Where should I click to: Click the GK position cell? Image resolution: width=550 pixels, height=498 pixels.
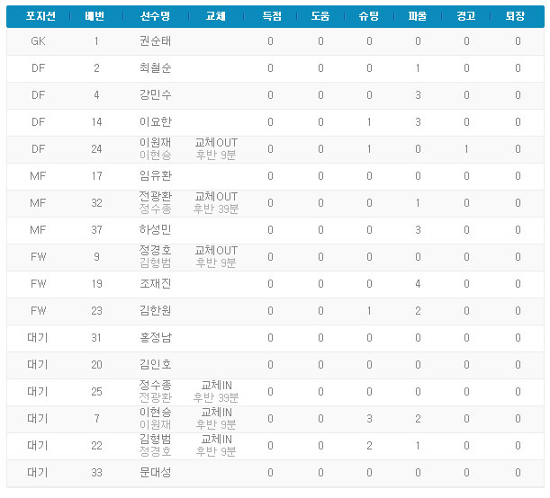pyautogui.click(x=38, y=41)
